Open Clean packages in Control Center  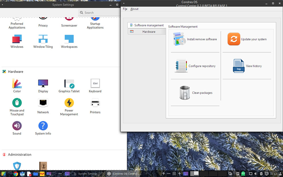[x=196, y=93]
